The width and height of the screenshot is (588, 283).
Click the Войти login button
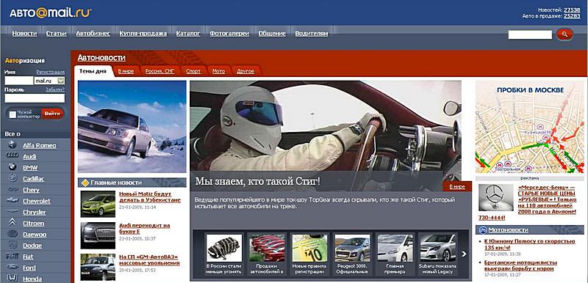point(52,114)
